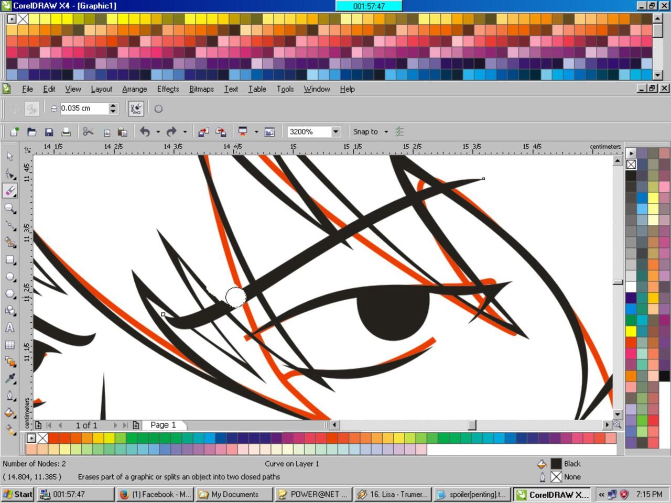Select the Shape edit tool
Viewport: 671px width, 503px height.
point(10,174)
